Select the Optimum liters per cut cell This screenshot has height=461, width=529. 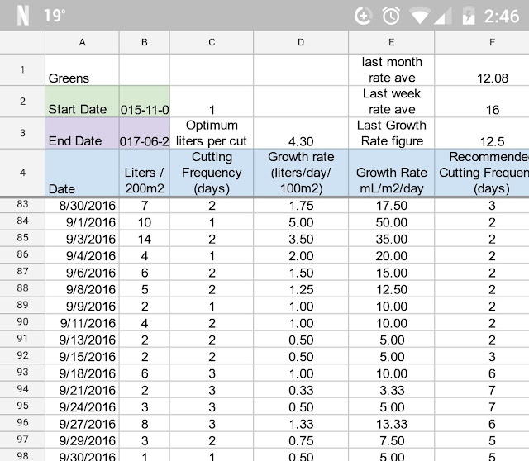212,133
